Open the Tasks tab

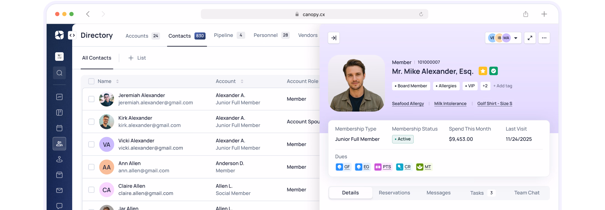pyautogui.click(x=483, y=193)
